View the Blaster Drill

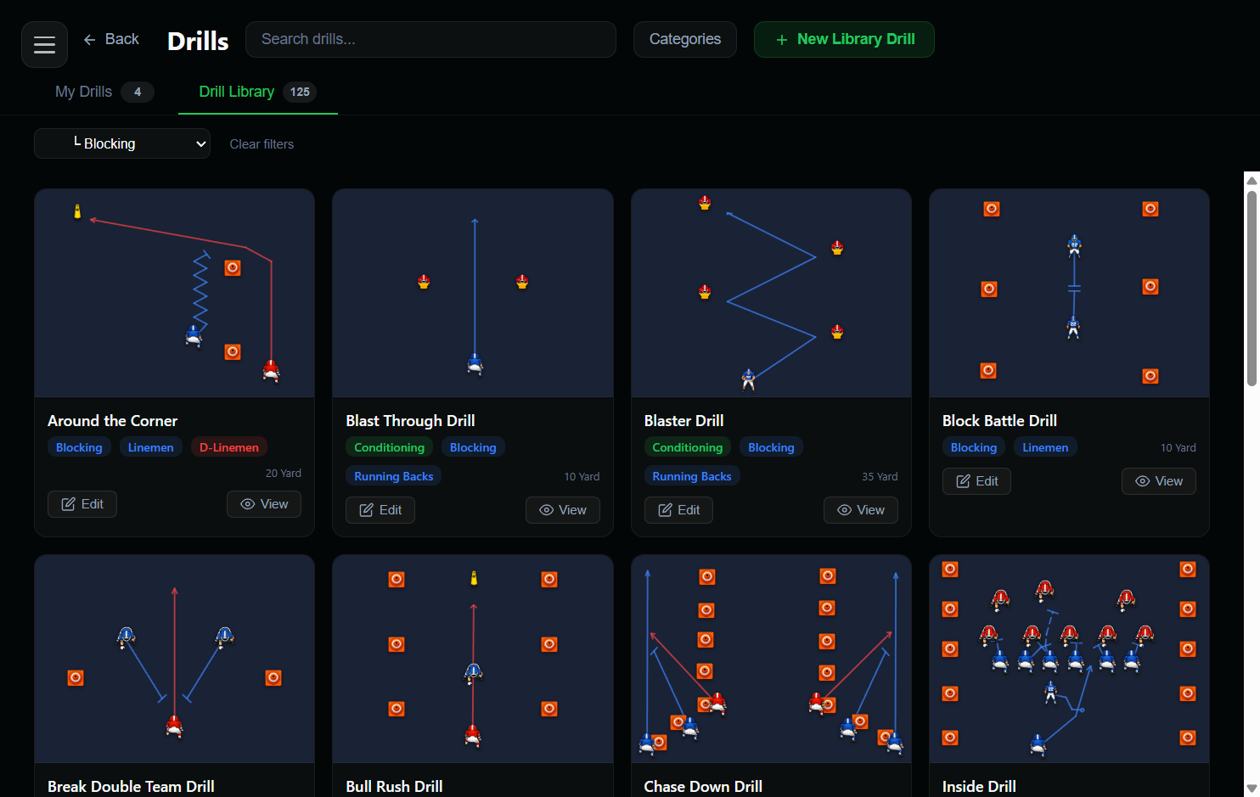(x=861, y=510)
